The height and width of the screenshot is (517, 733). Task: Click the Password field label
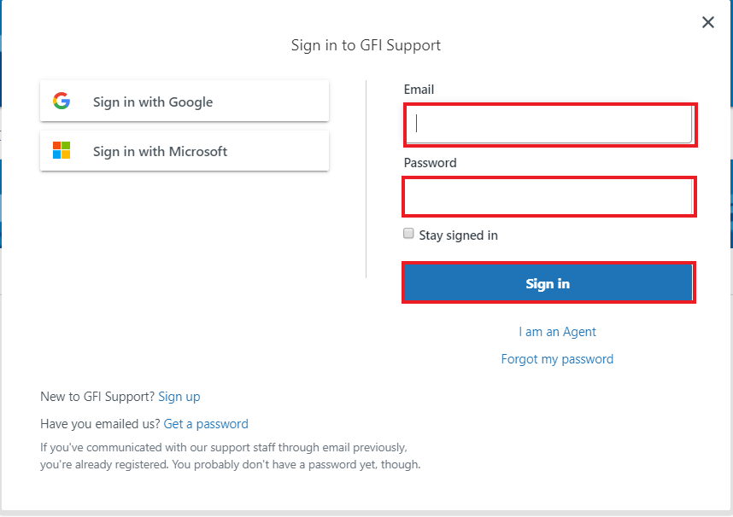430,163
